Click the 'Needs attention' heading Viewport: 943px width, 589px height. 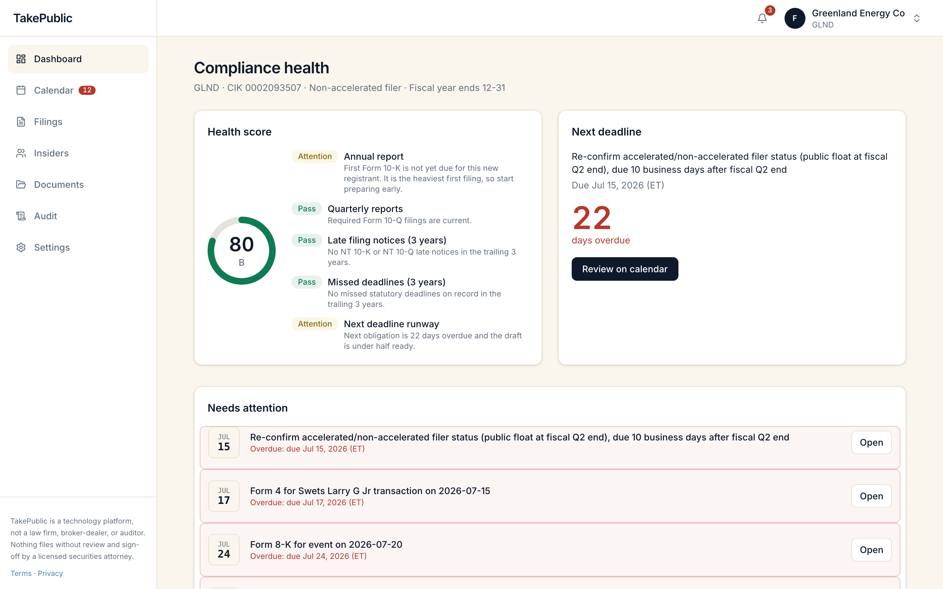(x=248, y=408)
